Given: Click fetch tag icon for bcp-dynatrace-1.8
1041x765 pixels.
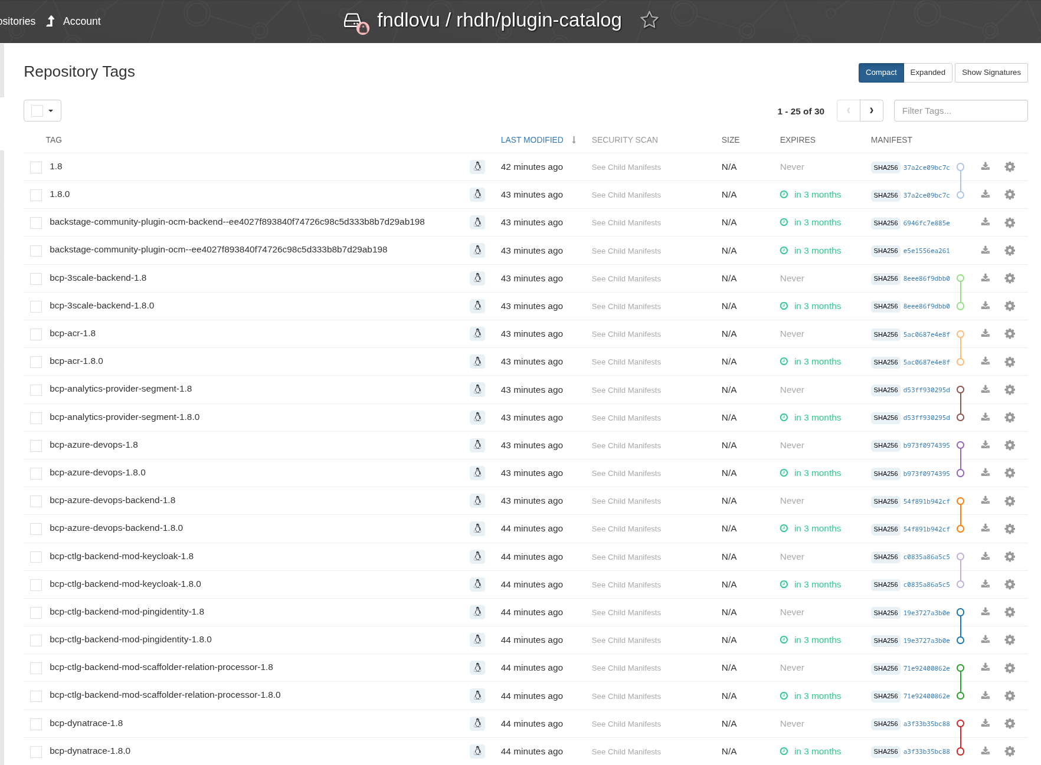Looking at the screenshot, I should click(x=985, y=724).
